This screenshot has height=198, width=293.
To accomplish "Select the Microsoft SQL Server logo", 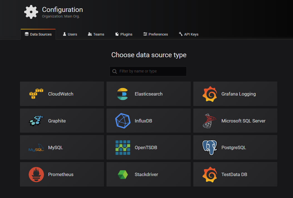I will [210, 121].
